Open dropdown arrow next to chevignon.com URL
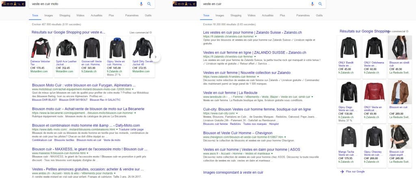The width and height of the screenshot is (416, 178). pyautogui.click(x=285, y=137)
